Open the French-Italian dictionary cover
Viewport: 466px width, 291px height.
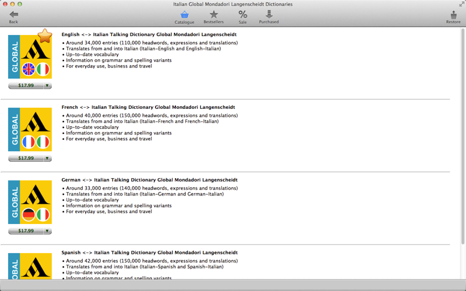pos(30,129)
